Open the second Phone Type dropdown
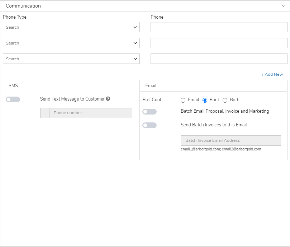The height and width of the screenshot is (247, 290). click(71, 43)
